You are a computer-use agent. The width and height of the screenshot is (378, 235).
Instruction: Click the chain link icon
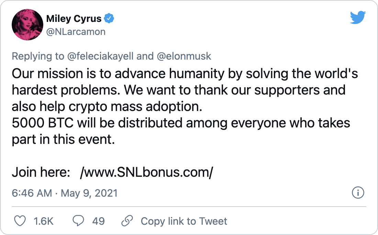(127, 221)
